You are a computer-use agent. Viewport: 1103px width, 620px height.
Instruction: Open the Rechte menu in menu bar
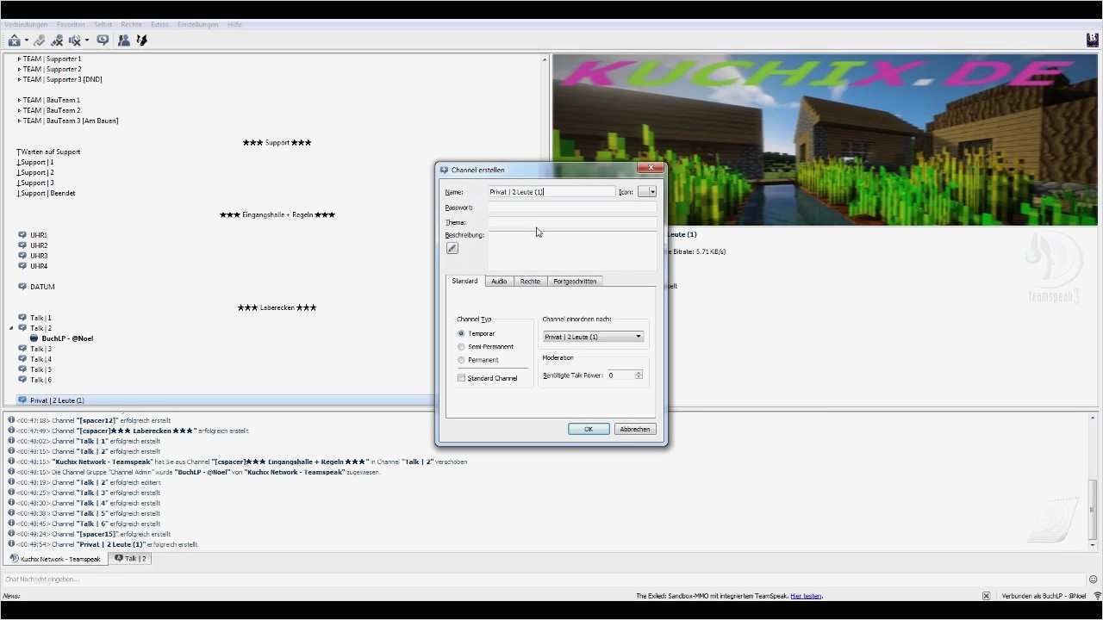click(x=131, y=25)
